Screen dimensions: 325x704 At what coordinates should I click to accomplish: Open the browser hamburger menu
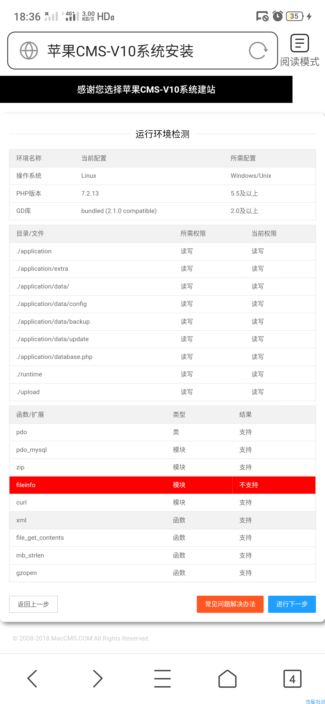[162, 679]
